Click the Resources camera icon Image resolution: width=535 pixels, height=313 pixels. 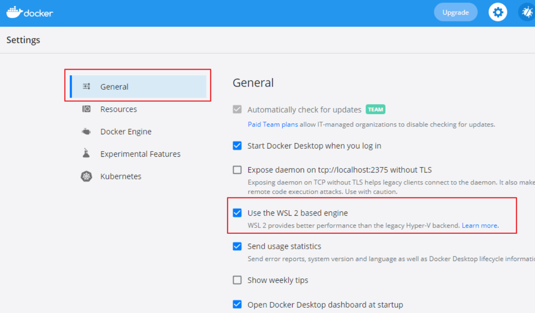coord(87,109)
